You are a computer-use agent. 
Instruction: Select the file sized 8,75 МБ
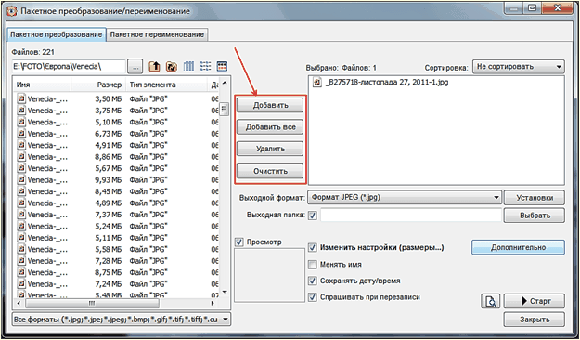pos(117,272)
